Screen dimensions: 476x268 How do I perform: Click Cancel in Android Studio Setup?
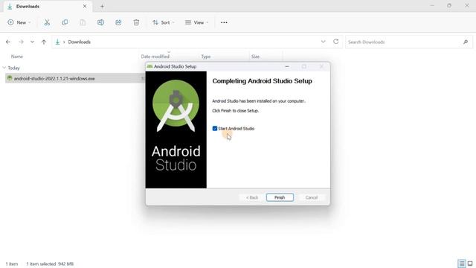(312, 197)
